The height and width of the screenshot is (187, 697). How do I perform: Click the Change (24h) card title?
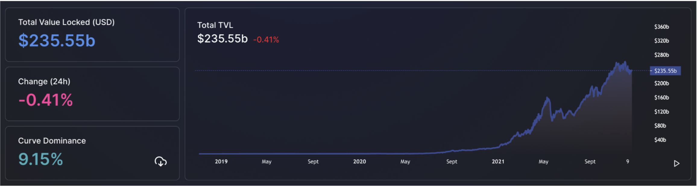point(44,81)
